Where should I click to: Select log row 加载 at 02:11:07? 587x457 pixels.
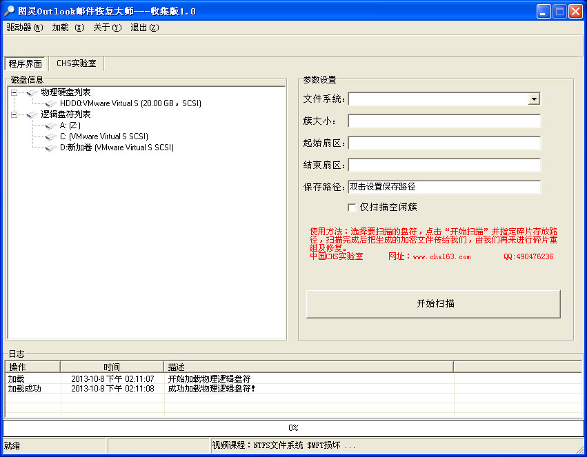pos(294,379)
